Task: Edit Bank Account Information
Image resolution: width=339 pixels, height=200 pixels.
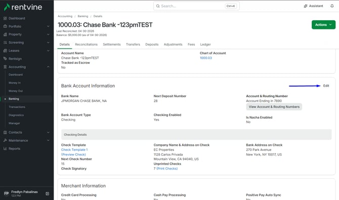Action: pyautogui.click(x=326, y=86)
